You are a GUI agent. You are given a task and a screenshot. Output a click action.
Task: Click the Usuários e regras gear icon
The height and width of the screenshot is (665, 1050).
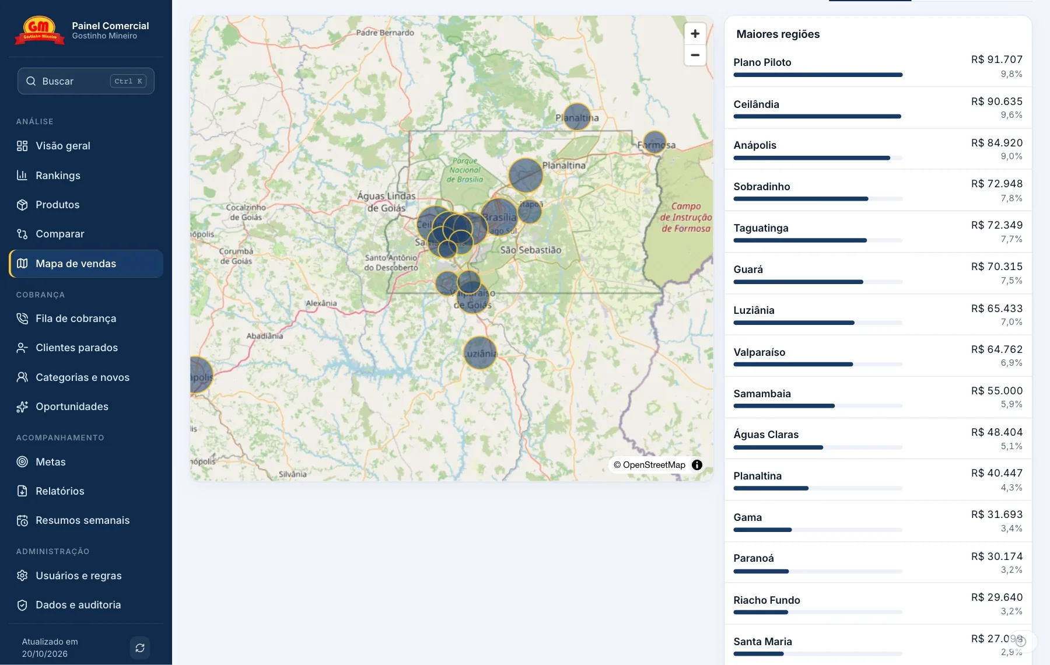tap(22, 576)
